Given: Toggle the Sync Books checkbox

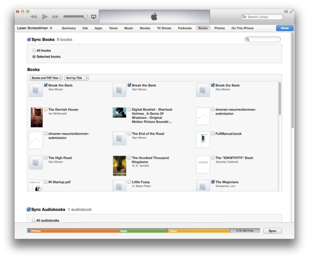Looking at the screenshot, I should [29, 39].
